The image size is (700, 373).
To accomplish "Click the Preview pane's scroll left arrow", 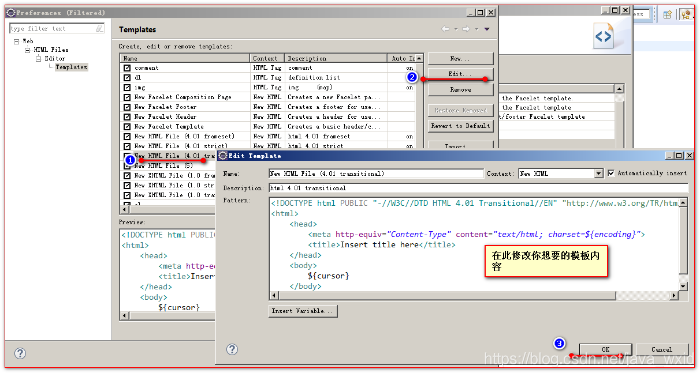I will (x=124, y=316).
